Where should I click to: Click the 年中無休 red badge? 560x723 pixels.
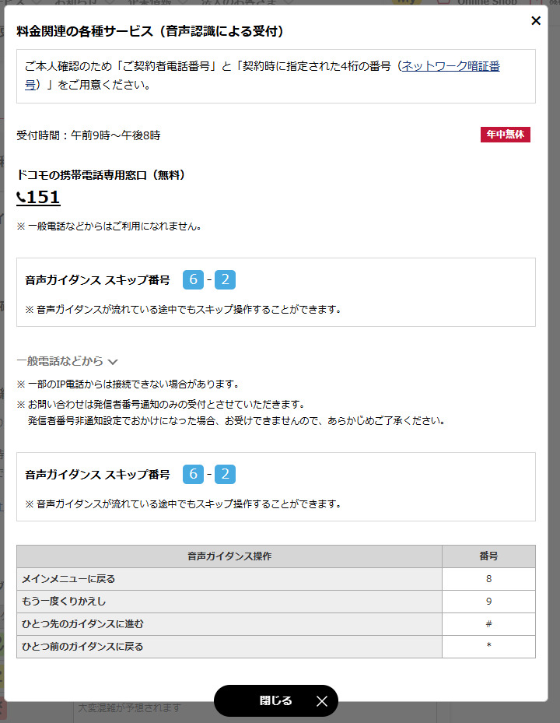click(x=505, y=135)
